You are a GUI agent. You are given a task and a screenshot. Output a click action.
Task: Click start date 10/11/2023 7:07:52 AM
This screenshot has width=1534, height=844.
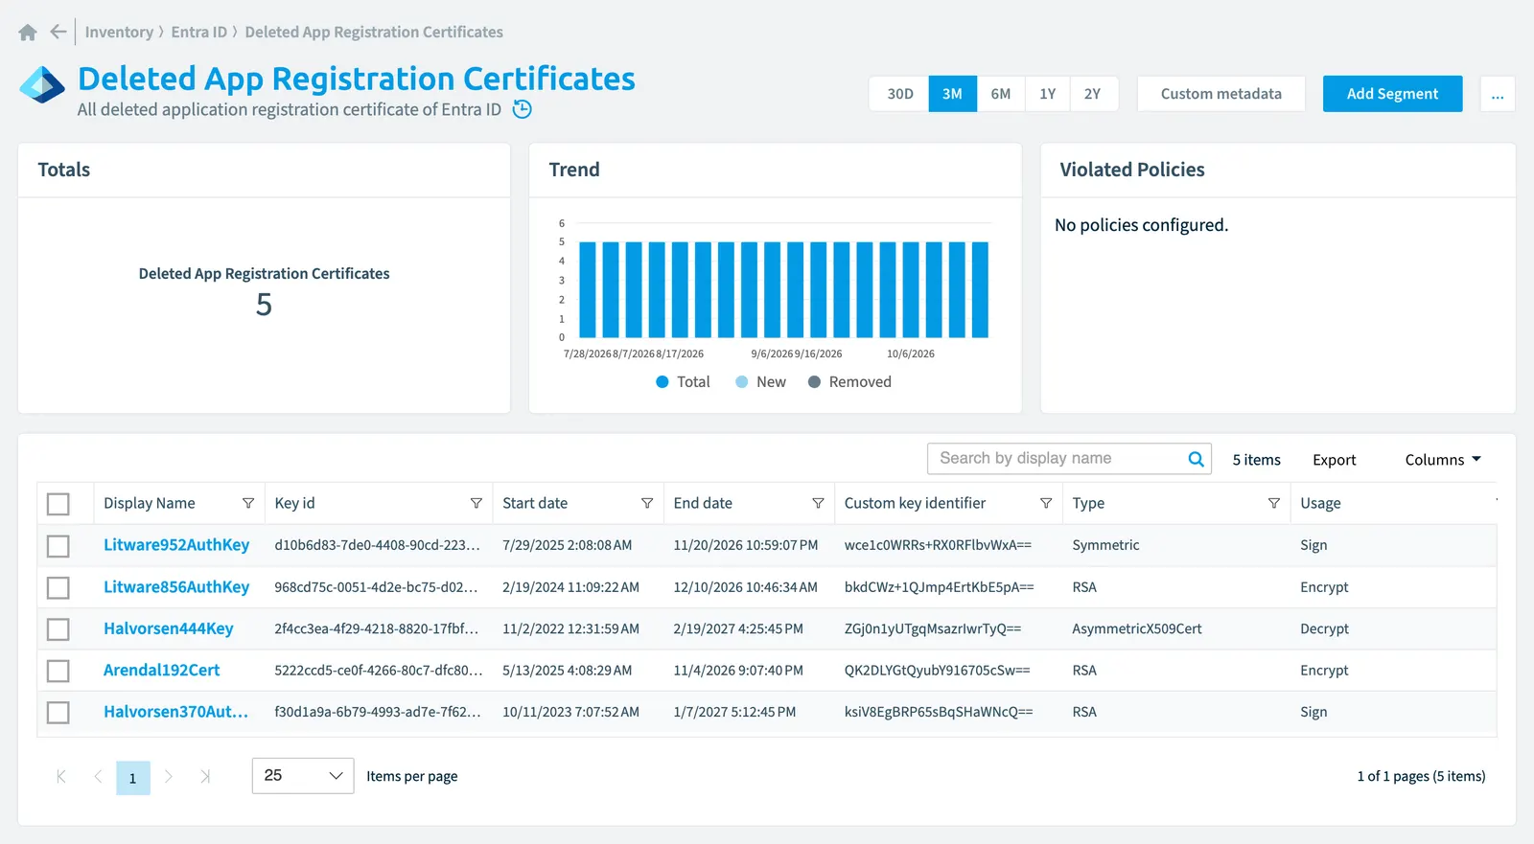(570, 712)
